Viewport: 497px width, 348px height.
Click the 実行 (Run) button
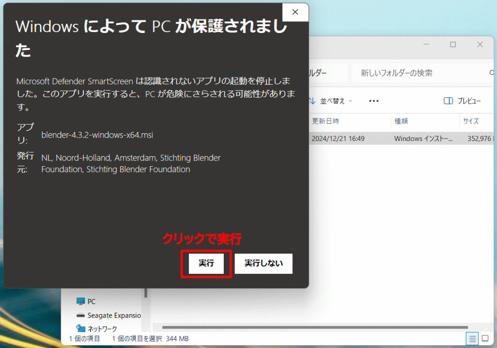click(x=206, y=263)
